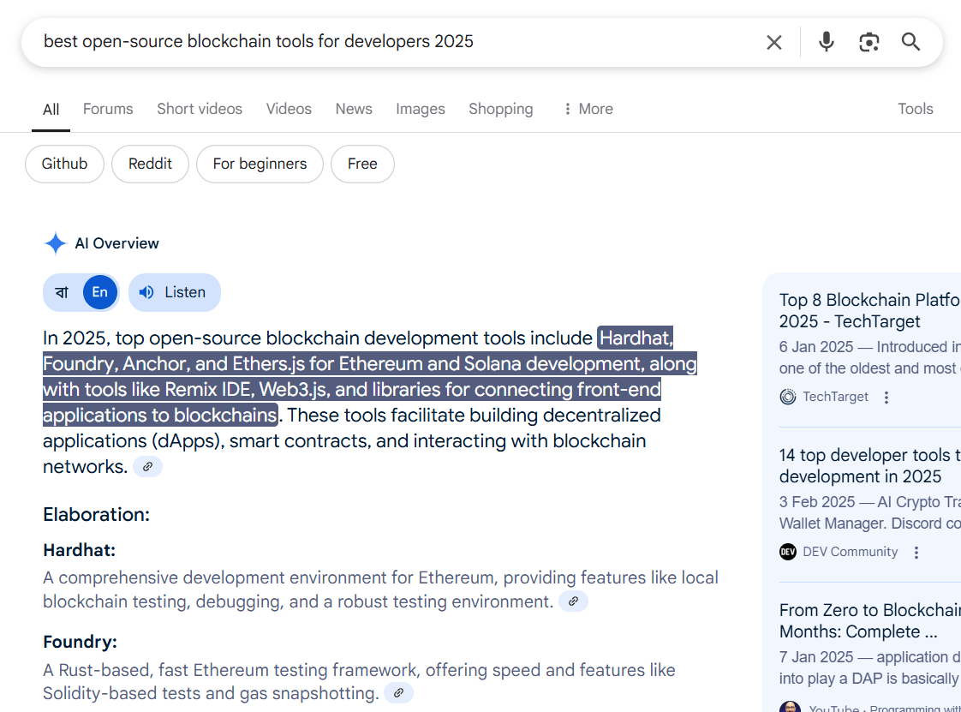Open the Shopping tab
The width and height of the screenshot is (961, 712).
(x=501, y=109)
